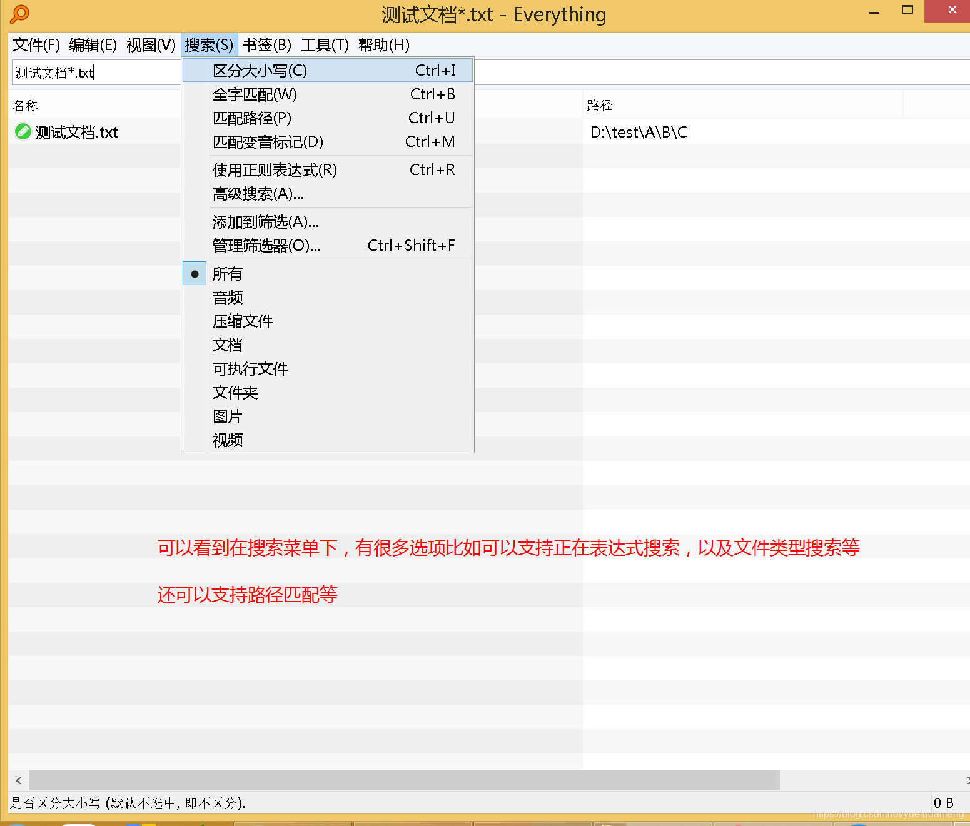Select the 所有 filter radio option
970x826 pixels.
click(x=328, y=274)
